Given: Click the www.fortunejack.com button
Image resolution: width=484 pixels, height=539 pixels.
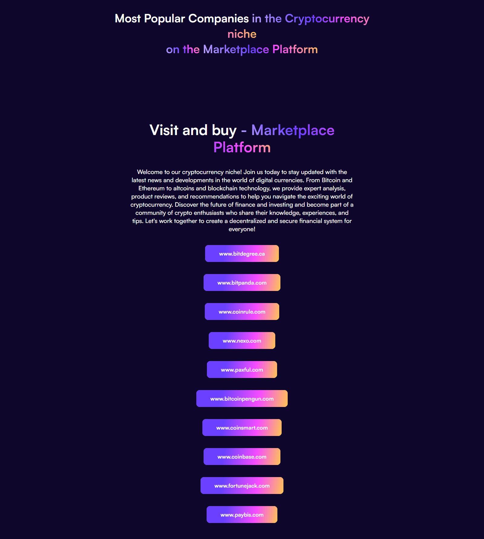Looking at the screenshot, I should pyautogui.click(x=242, y=486).
